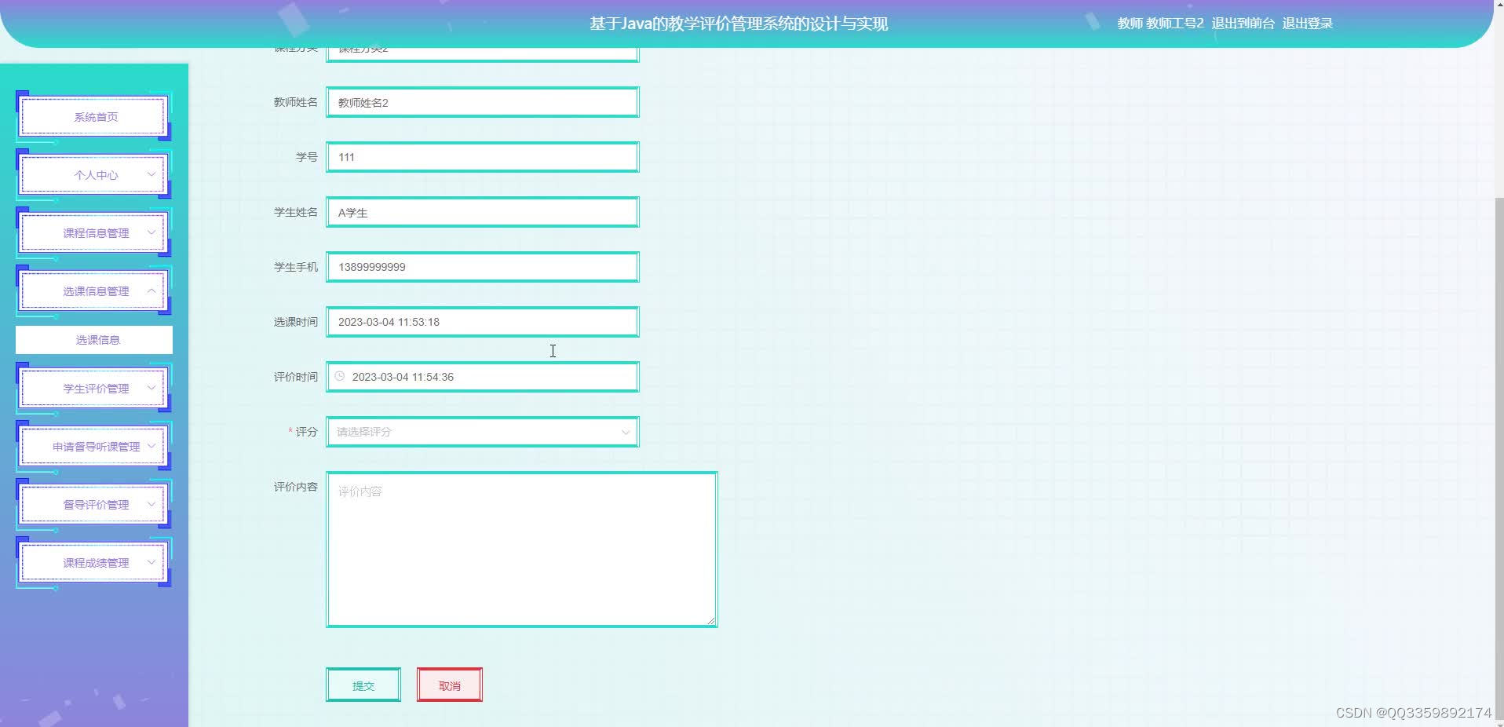
Task: Focus the 学生姓名 field with A学生
Action: 483,212
